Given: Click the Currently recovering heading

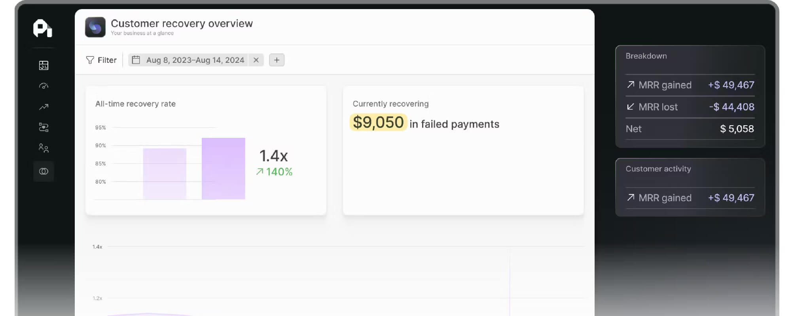Looking at the screenshot, I should click(x=390, y=104).
